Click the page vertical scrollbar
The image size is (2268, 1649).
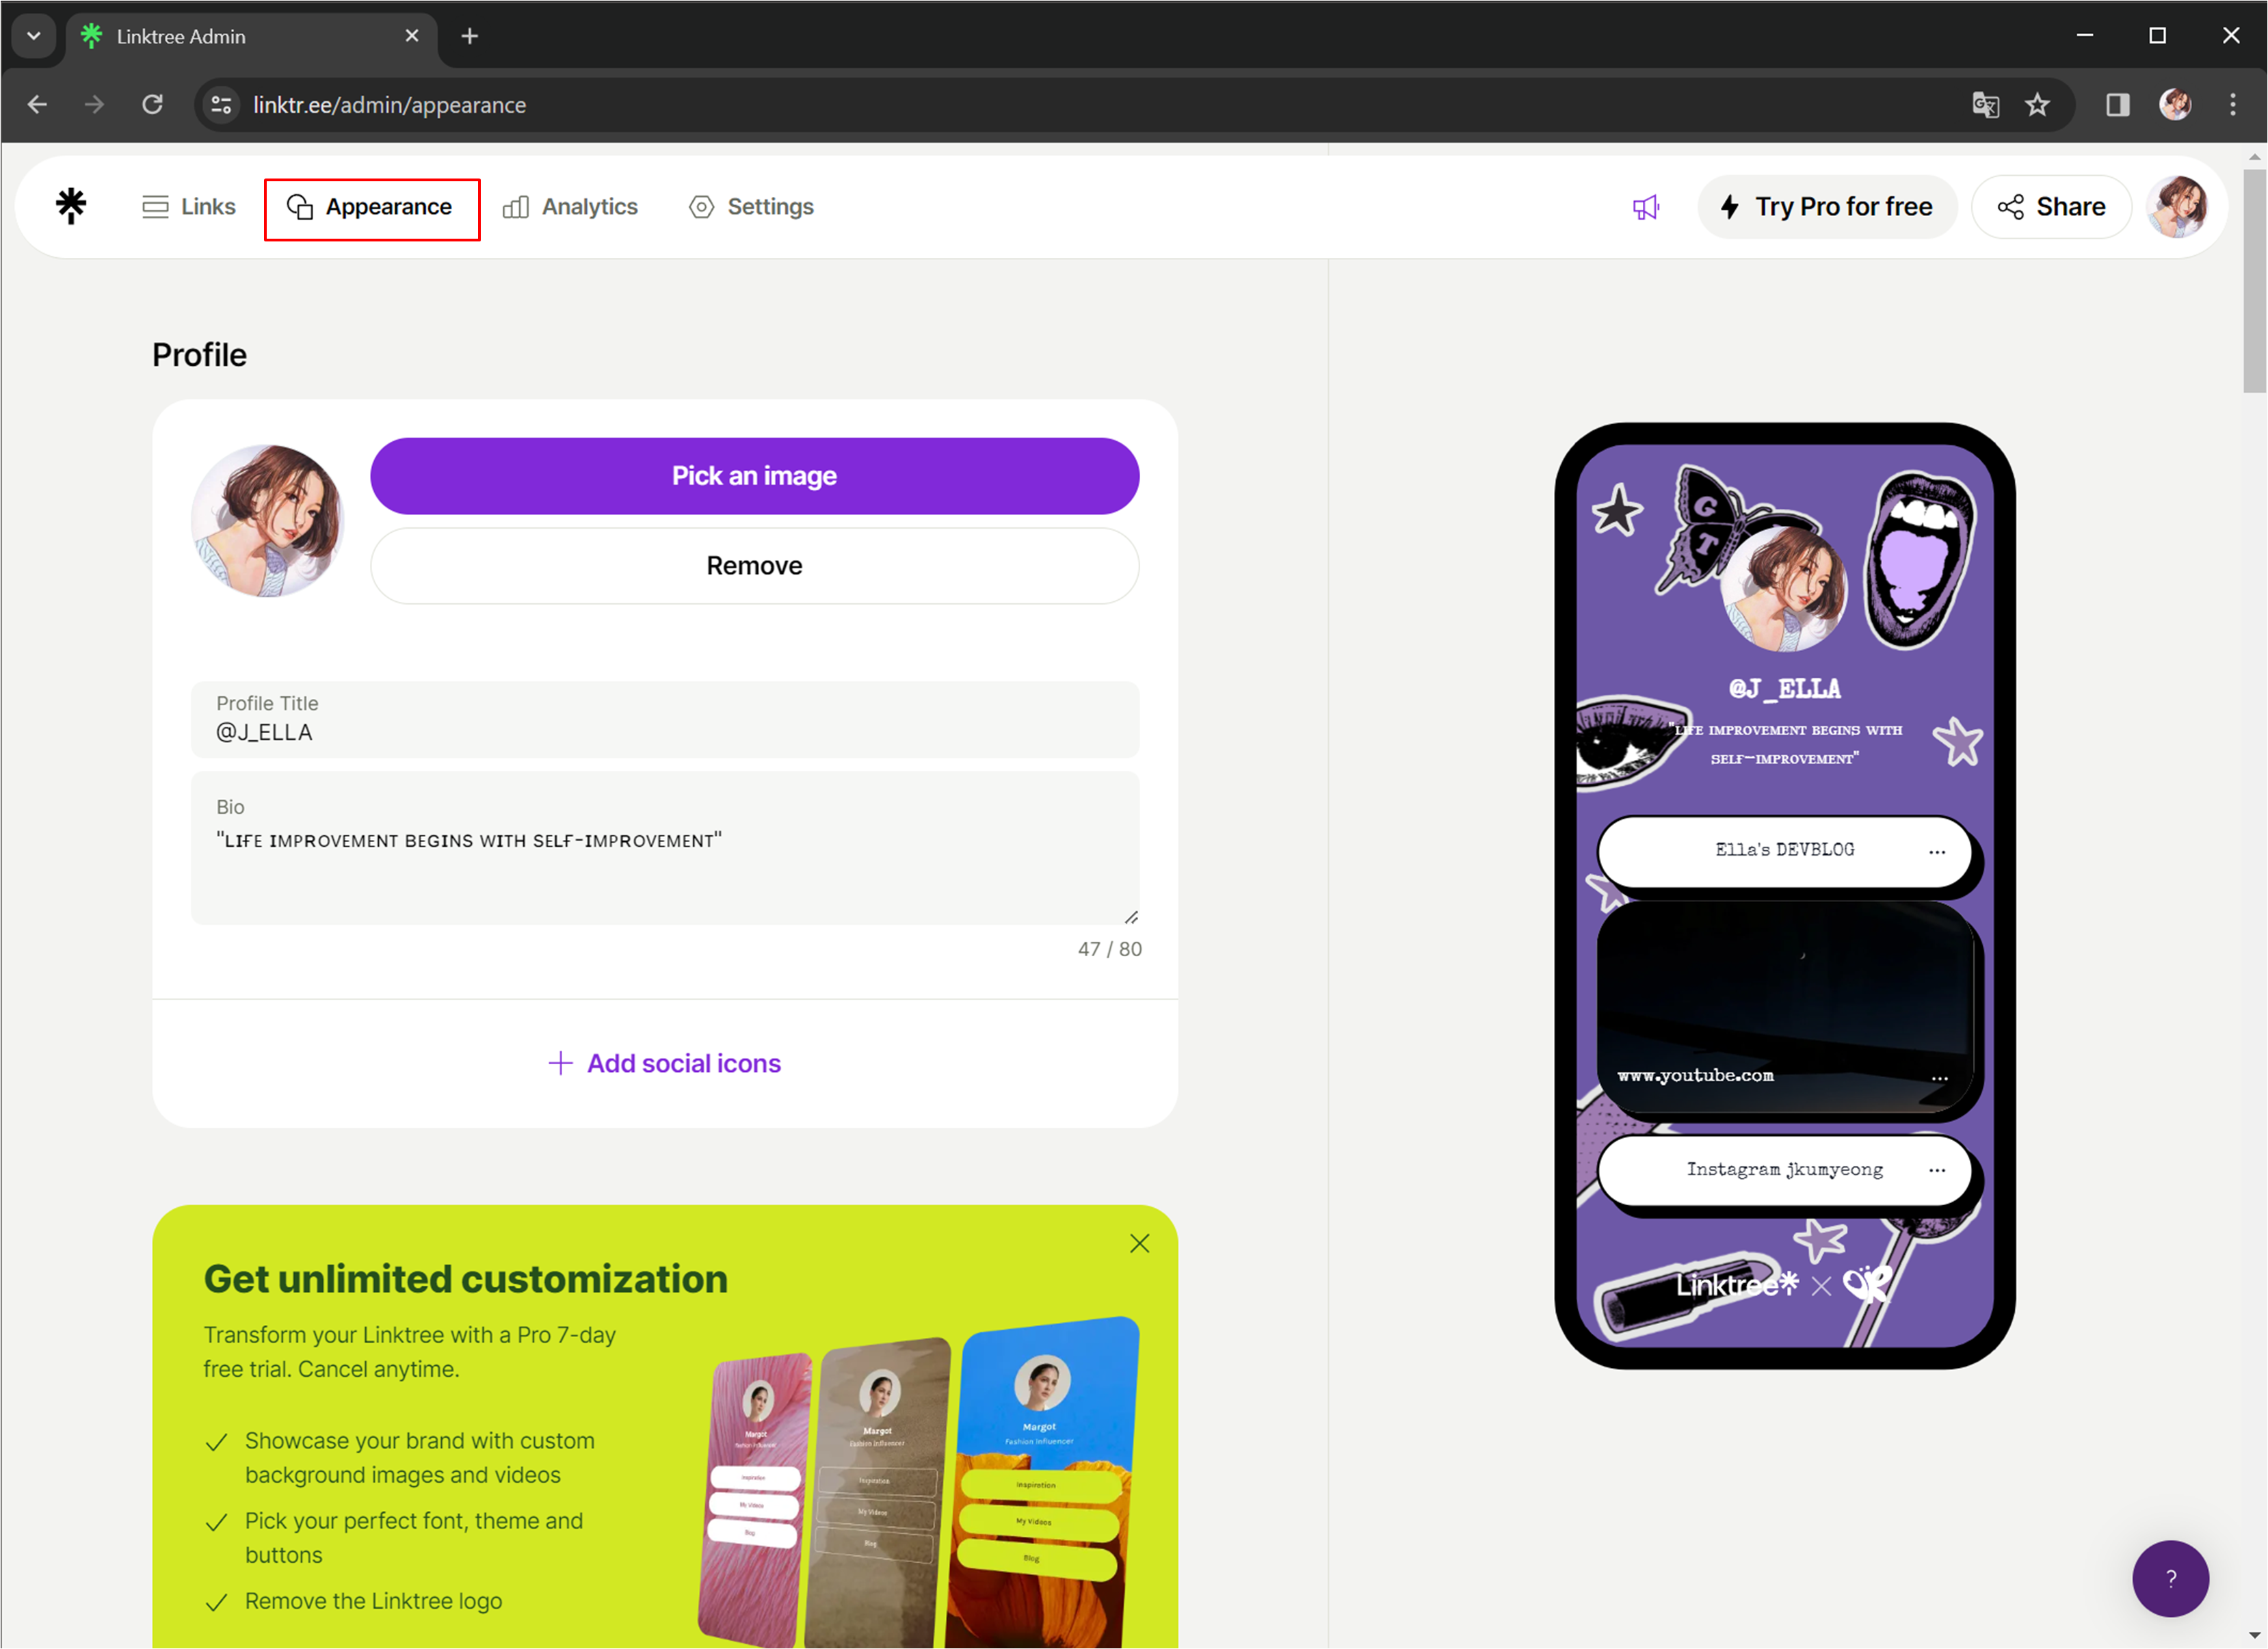pos(2254,282)
